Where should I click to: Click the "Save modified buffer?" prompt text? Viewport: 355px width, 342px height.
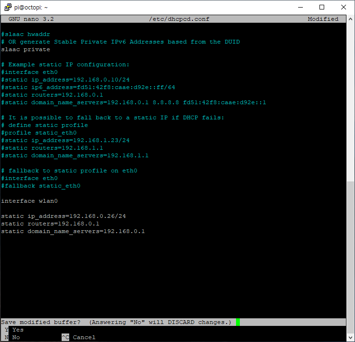coord(41,322)
